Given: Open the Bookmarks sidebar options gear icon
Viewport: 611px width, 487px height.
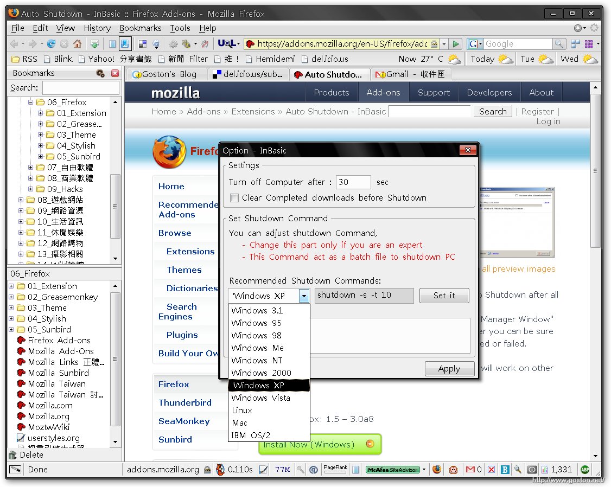Looking at the screenshot, I should 100,73.
